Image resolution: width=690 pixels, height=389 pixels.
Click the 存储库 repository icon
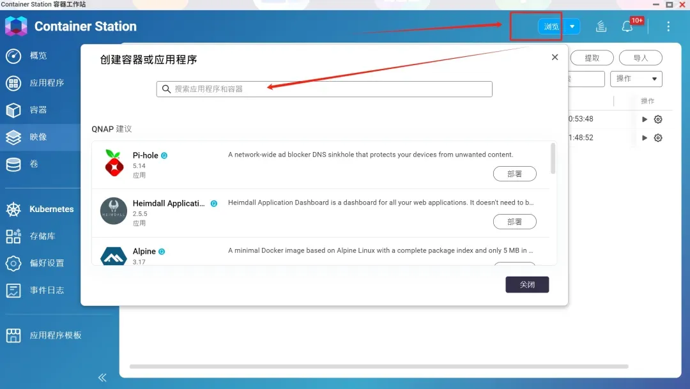(x=13, y=236)
